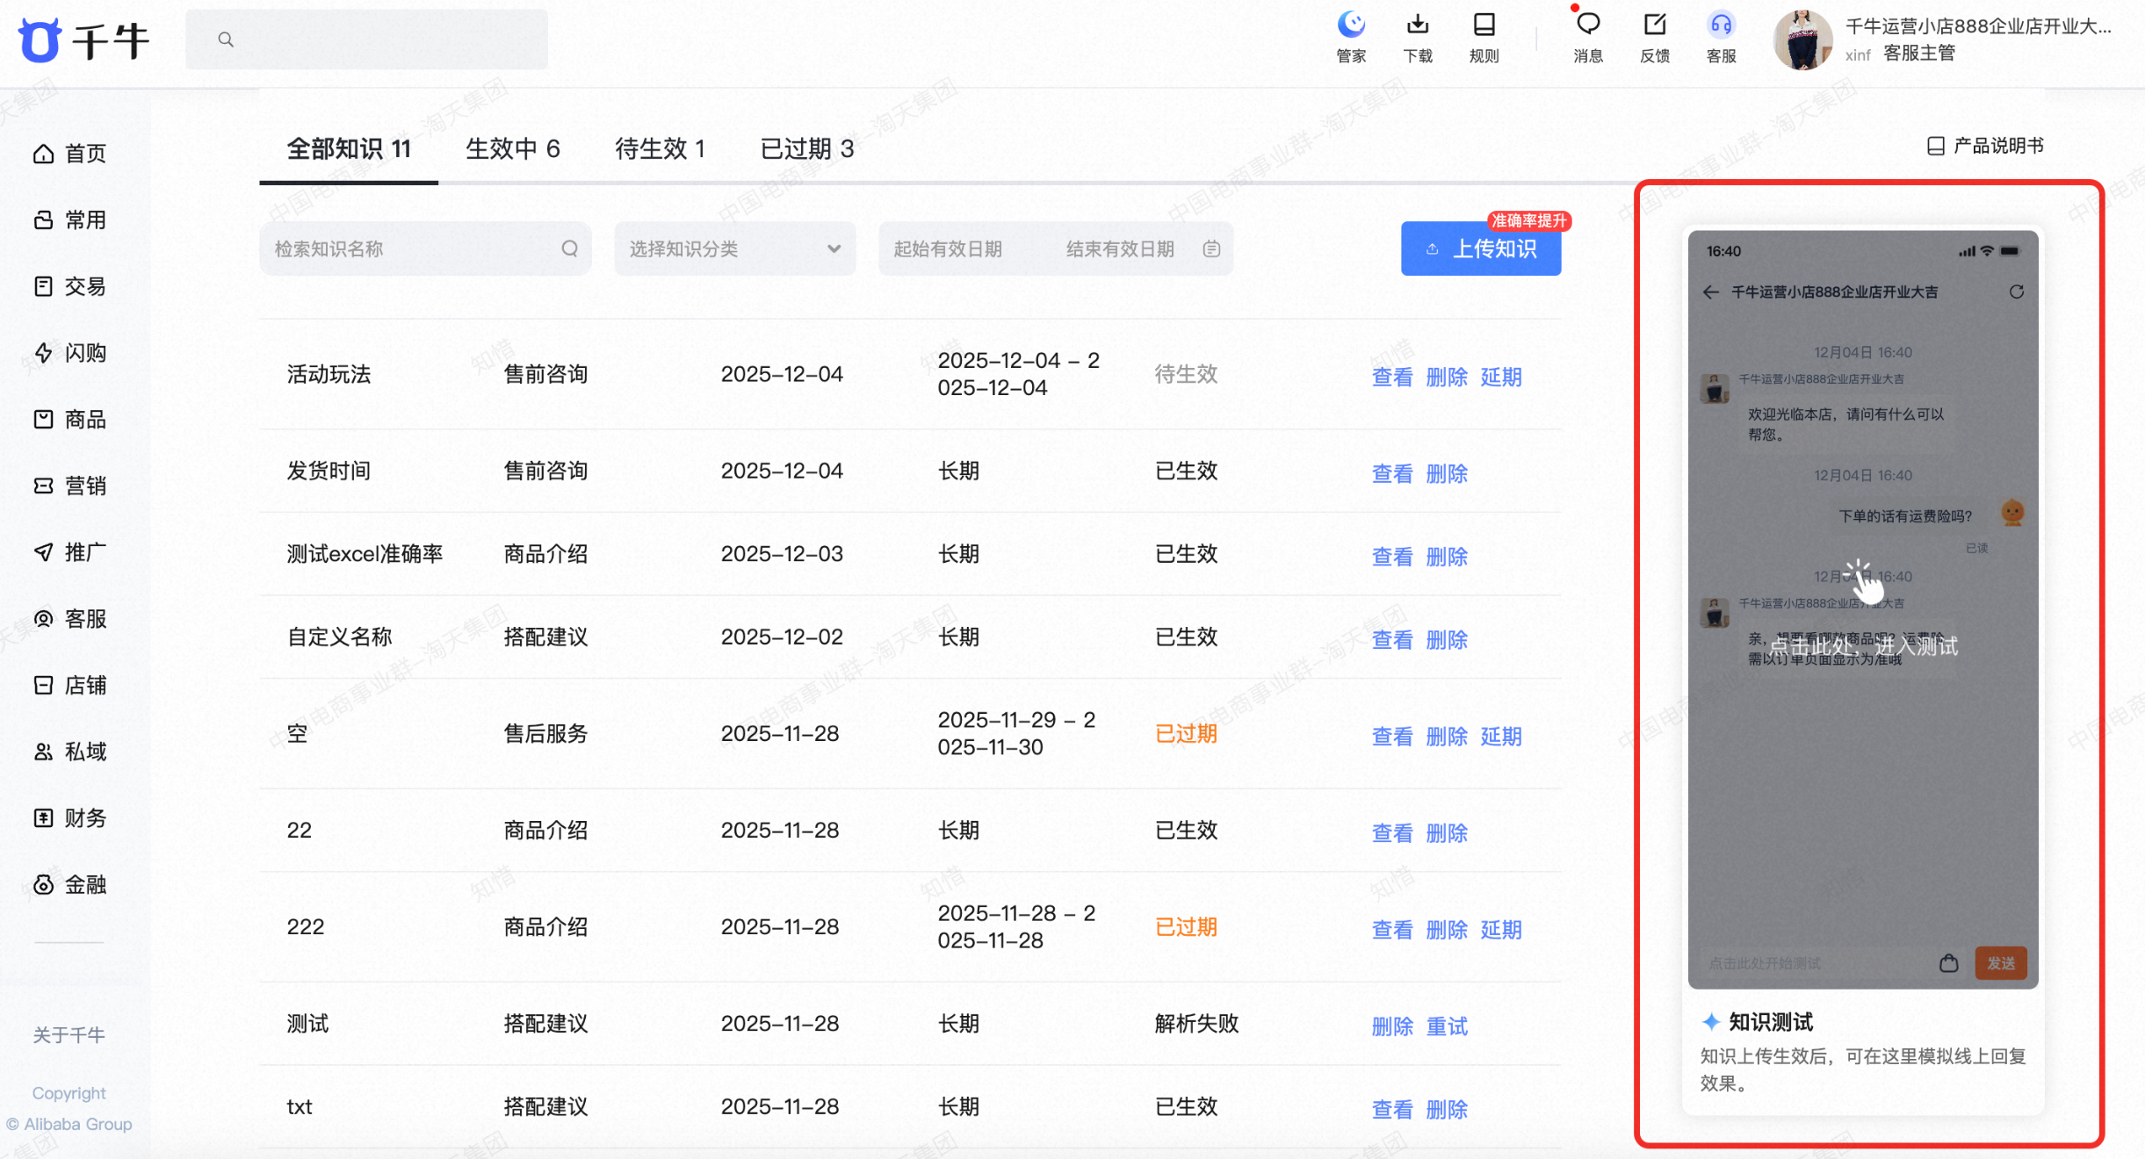Click the 上传知识 button
This screenshot has height=1159, width=2145.
pyautogui.click(x=1481, y=248)
